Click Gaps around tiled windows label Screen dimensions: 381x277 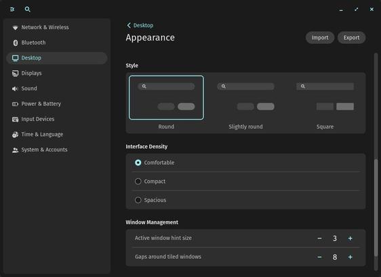pos(168,257)
